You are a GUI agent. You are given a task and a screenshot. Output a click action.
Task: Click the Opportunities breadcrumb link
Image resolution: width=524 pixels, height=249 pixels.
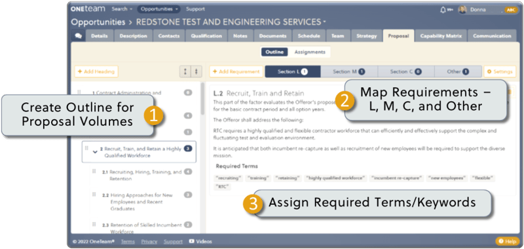(x=98, y=22)
